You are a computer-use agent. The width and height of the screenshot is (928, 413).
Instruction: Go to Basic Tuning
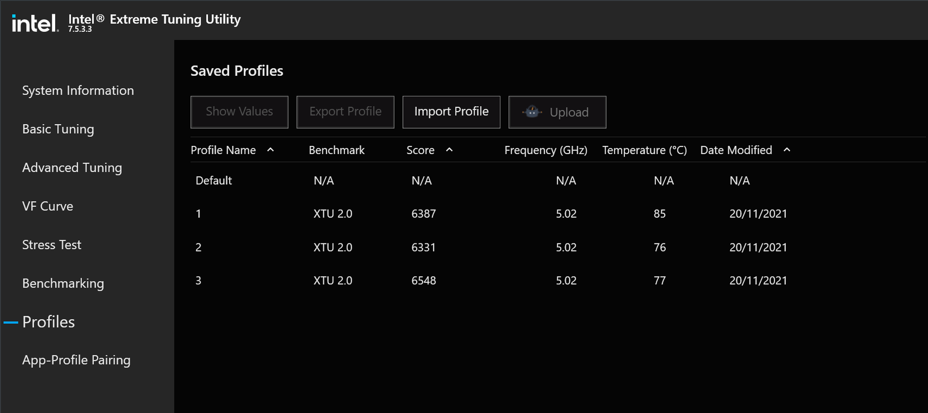tap(58, 129)
